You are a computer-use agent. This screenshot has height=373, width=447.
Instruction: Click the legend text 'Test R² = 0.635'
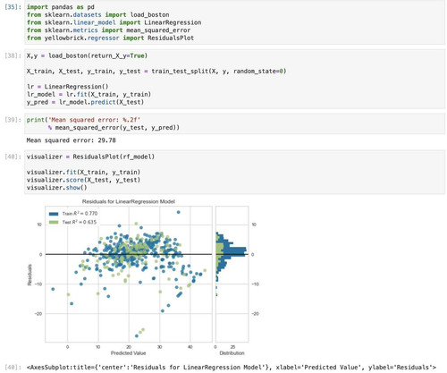pos(80,222)
